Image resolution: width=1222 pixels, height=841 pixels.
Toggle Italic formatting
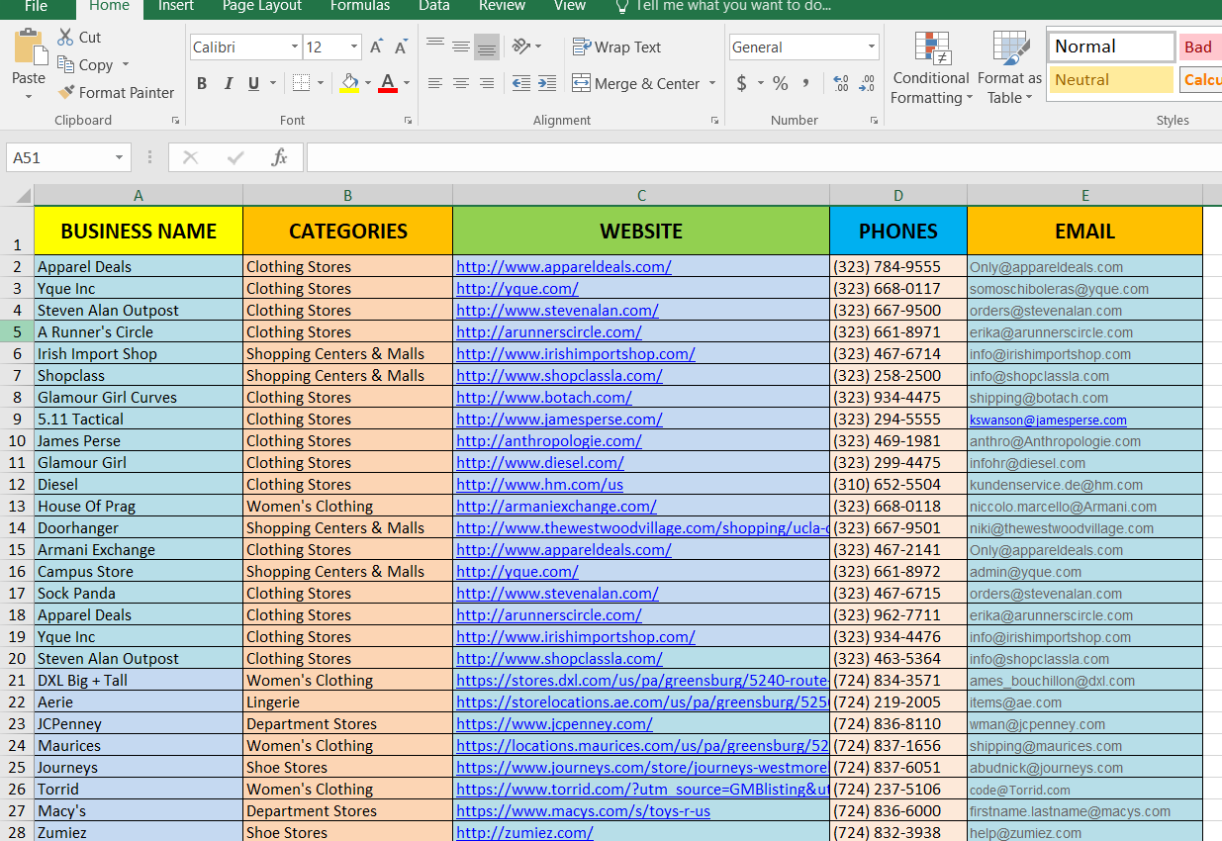coord(229,84)
